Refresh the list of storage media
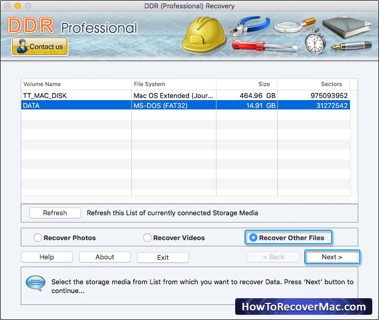The width and height of the screenshot is (379, 320). click(55, 213)
